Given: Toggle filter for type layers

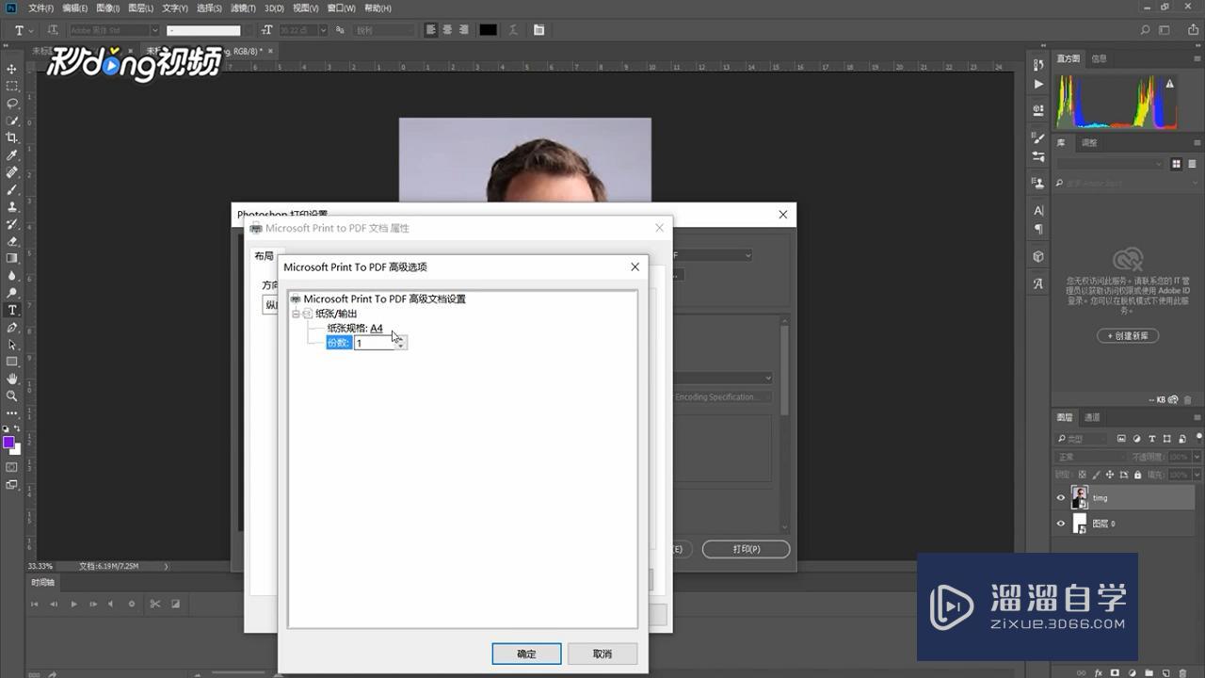Looking at the screenshot, I should [1152, 439].
